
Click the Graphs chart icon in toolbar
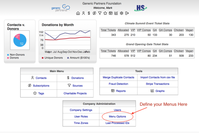click(x=116, y=13)
